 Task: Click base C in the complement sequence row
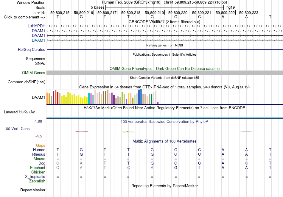(199, 17)
